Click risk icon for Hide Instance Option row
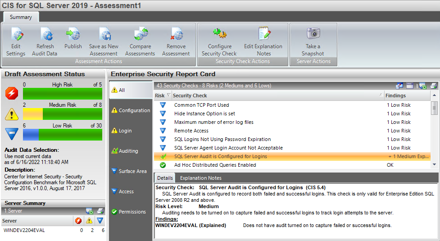 163,114
